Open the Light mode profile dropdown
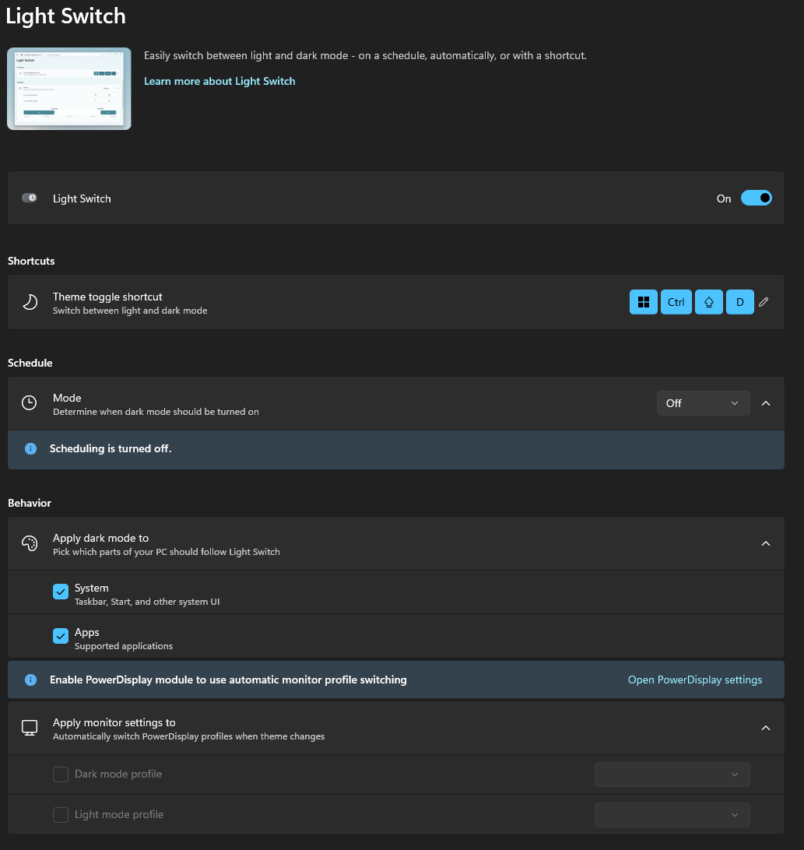The width and height of the screenshot is (804, 850). click(672, 815)
